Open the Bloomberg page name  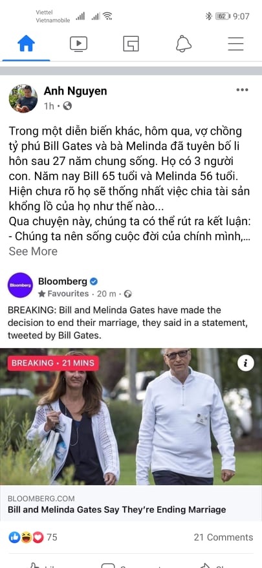click(63, 281)
